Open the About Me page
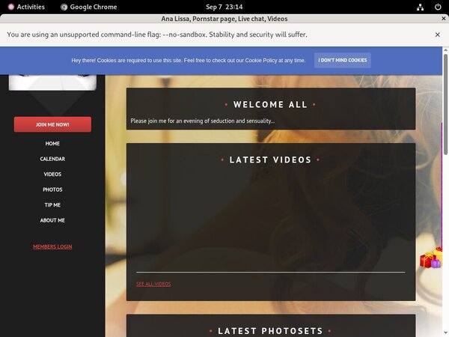 (x=52, y=220)
